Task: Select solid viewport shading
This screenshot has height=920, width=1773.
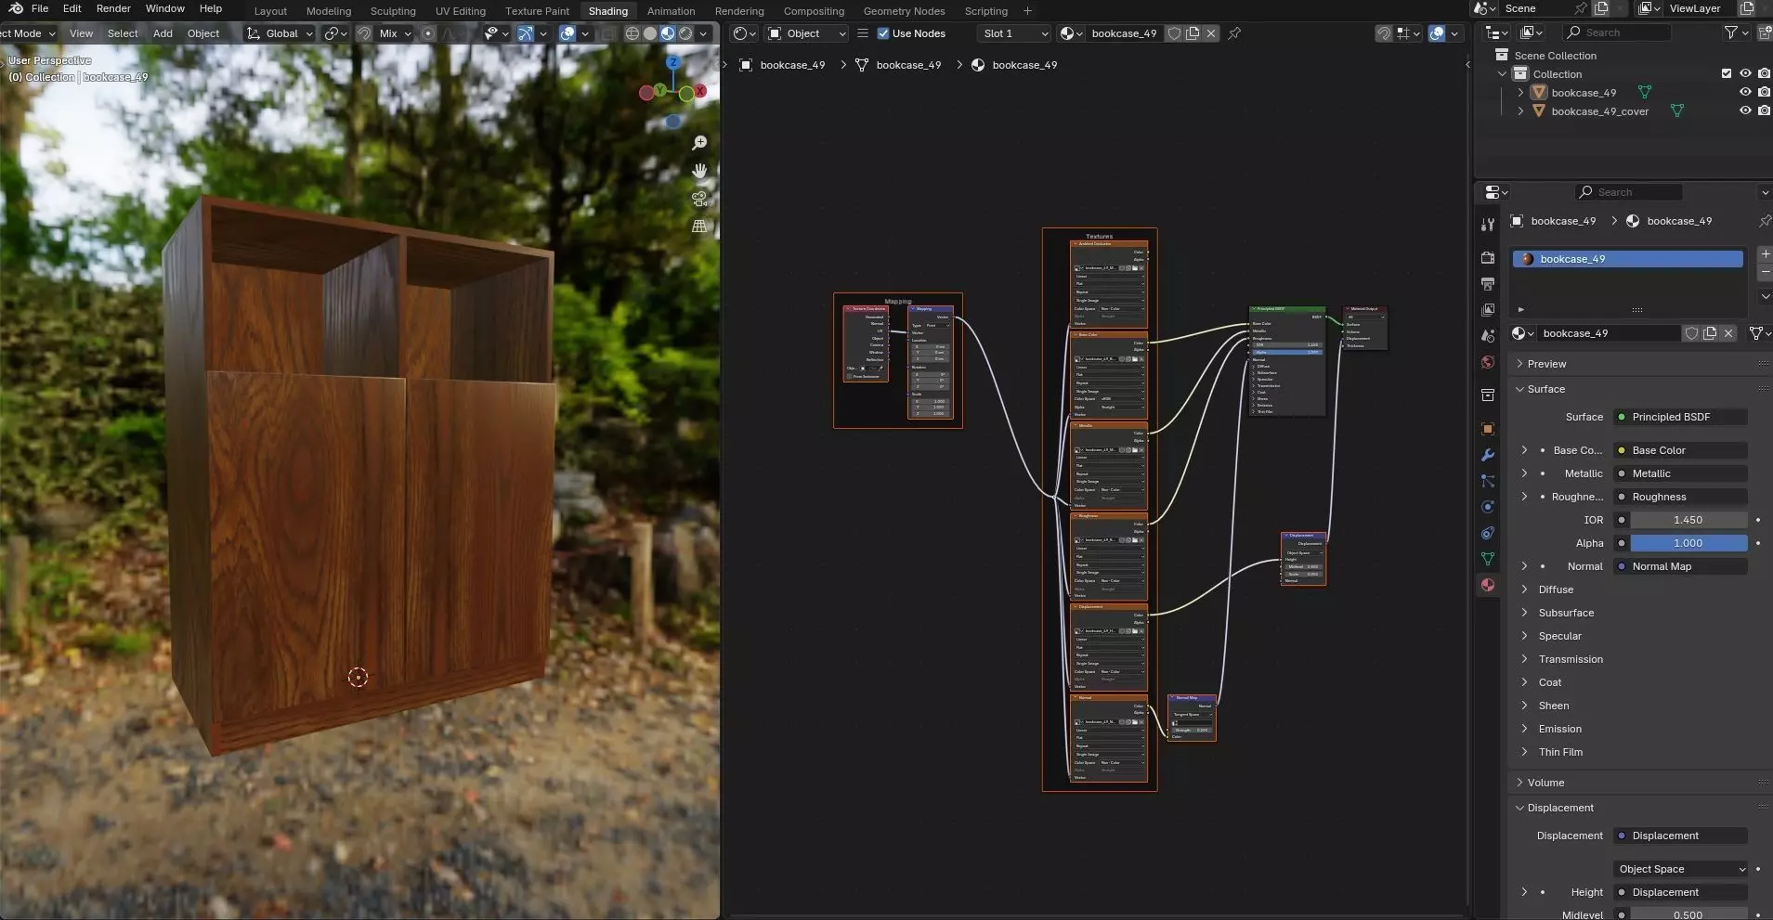Action: coord(650,33)
